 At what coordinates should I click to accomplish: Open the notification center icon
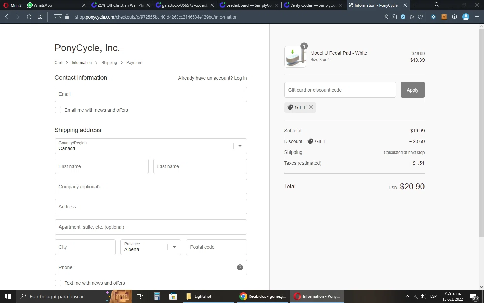pyautogui.click(x=474, y=297)
